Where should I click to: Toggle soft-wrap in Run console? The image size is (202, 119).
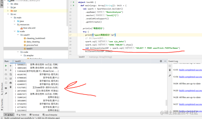10,74
